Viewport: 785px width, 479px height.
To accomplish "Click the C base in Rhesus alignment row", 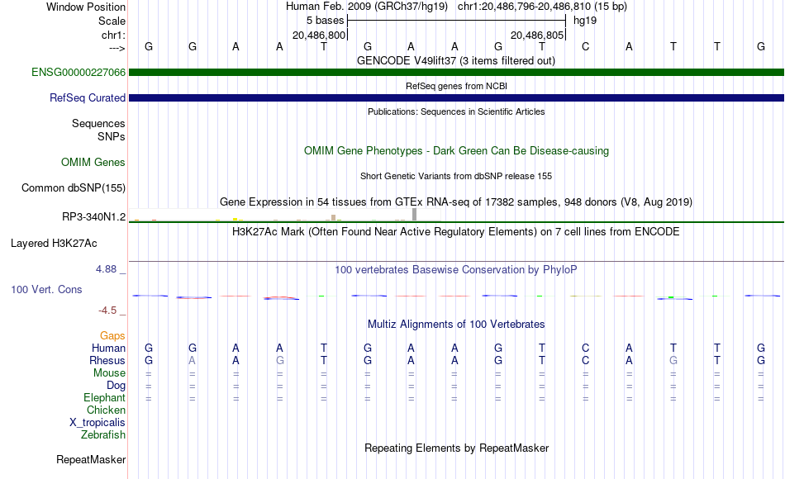I will click(x=585, y=360).
